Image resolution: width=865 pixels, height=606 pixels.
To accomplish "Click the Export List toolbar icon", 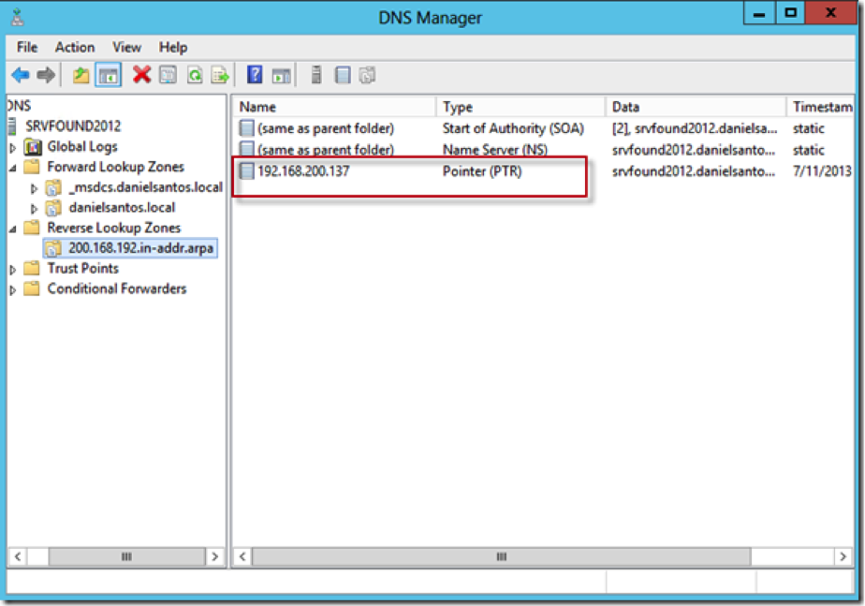I will point(220,75).
